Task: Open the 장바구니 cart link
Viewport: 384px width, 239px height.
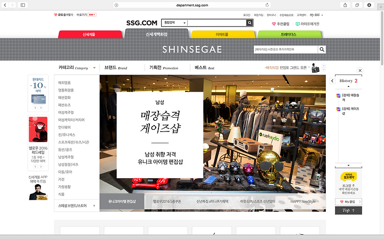Action: [x=271, y=15]
